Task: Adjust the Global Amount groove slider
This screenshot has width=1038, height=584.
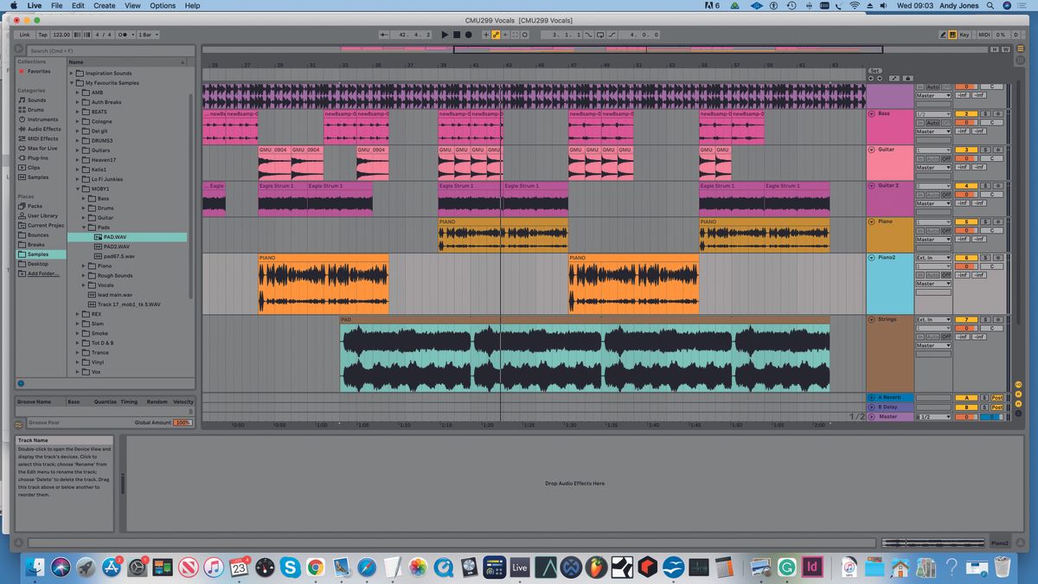Action: coord(181,422)
